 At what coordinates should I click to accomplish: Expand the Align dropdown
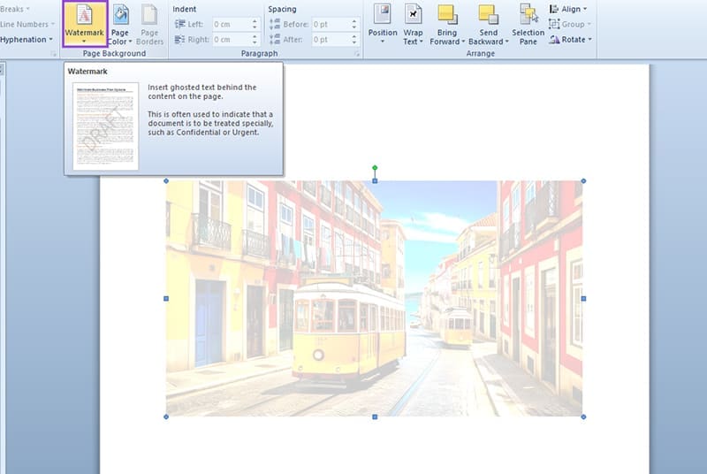point(570,9)
